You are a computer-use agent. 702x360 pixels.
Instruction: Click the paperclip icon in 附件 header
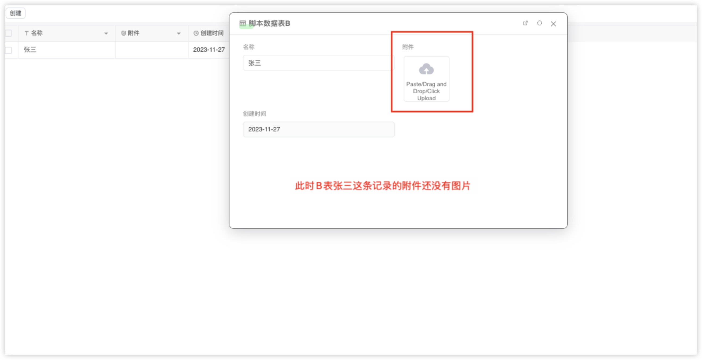click(x=123, y=33)
